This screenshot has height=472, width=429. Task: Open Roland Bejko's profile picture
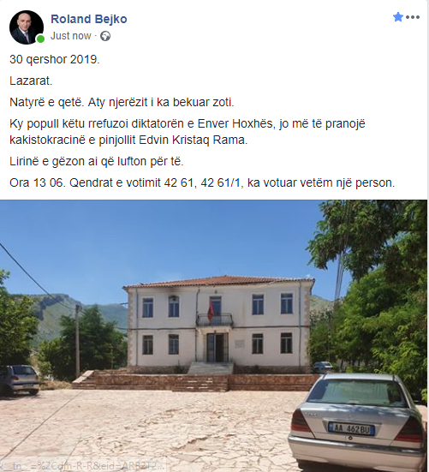click(27, 27)
